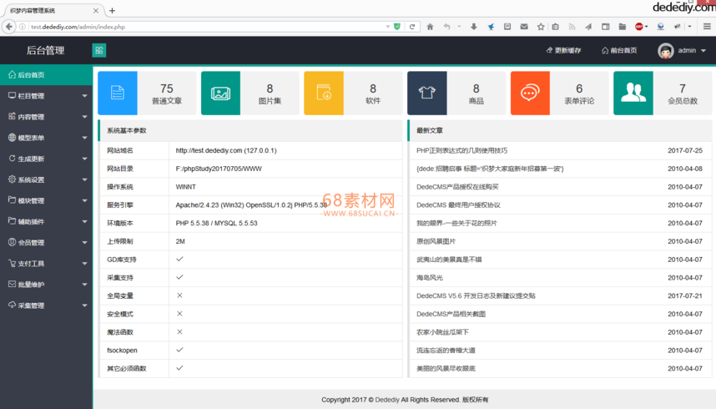Screen dimensions: 716x409
Task: Open 批量维护 sidebar menu
Action: [x=46, y=285]
